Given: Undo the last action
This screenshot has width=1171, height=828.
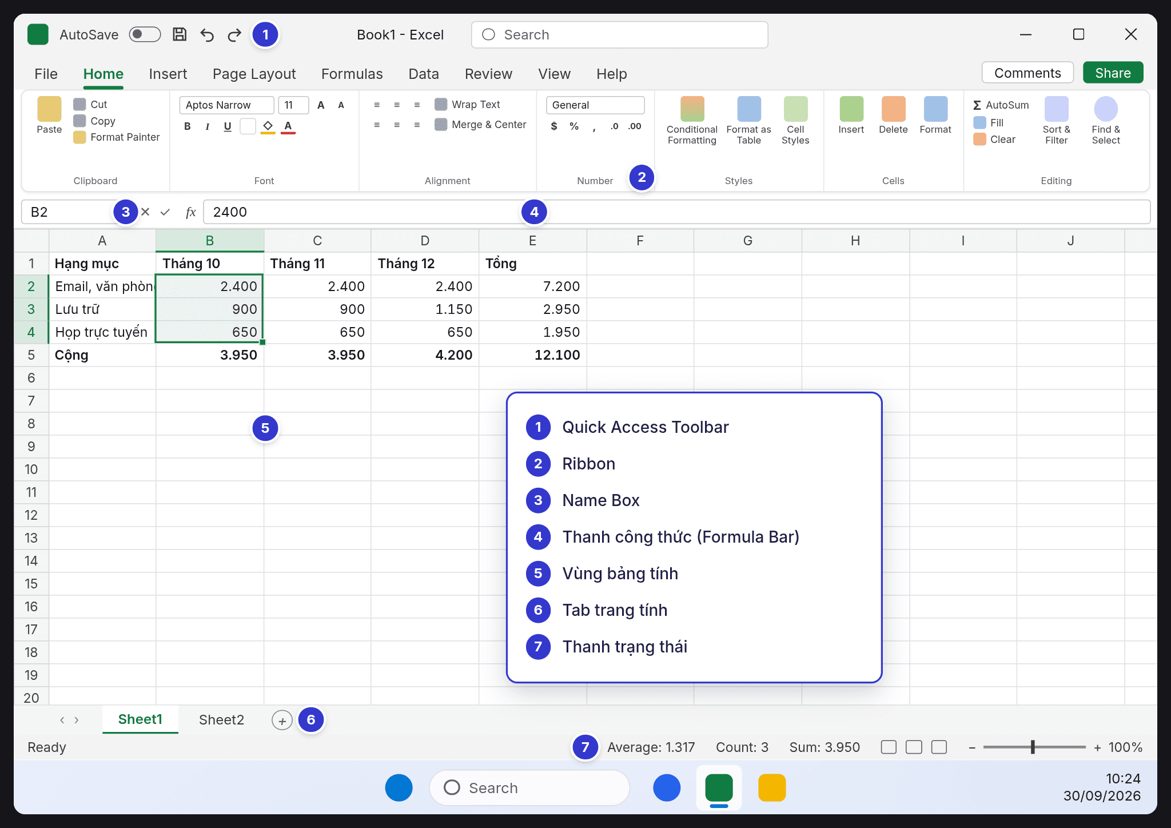Looking at the screenshot, I should 207,35.
